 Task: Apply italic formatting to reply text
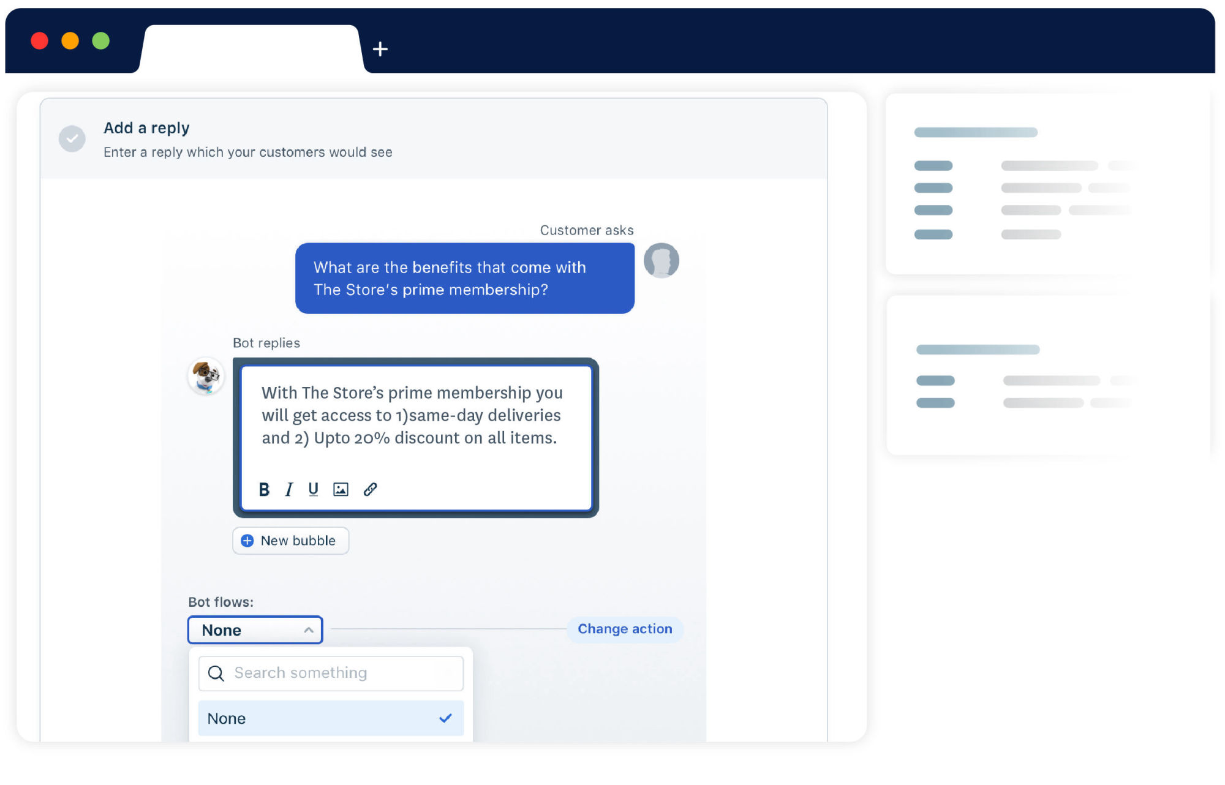coord(288,489)
